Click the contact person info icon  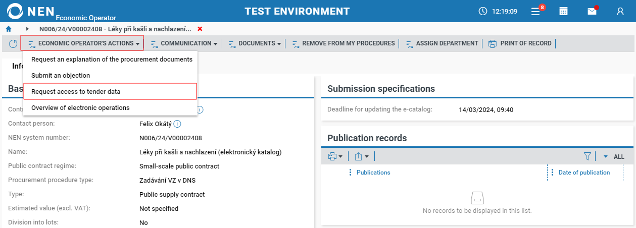tap(177, 124)
